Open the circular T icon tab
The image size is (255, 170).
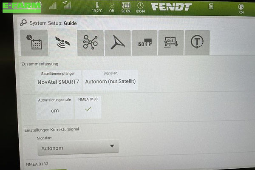click(x=197, y=42)
